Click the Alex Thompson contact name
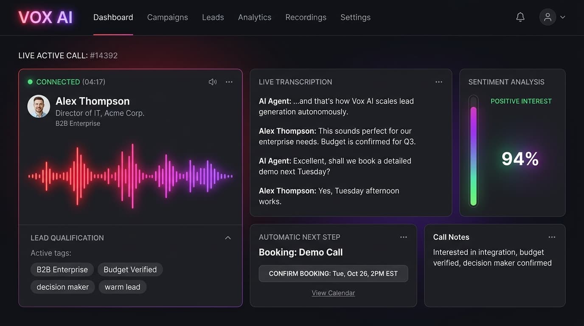The image size is (584, 326). pyautogui.click(x=93, y=101)
